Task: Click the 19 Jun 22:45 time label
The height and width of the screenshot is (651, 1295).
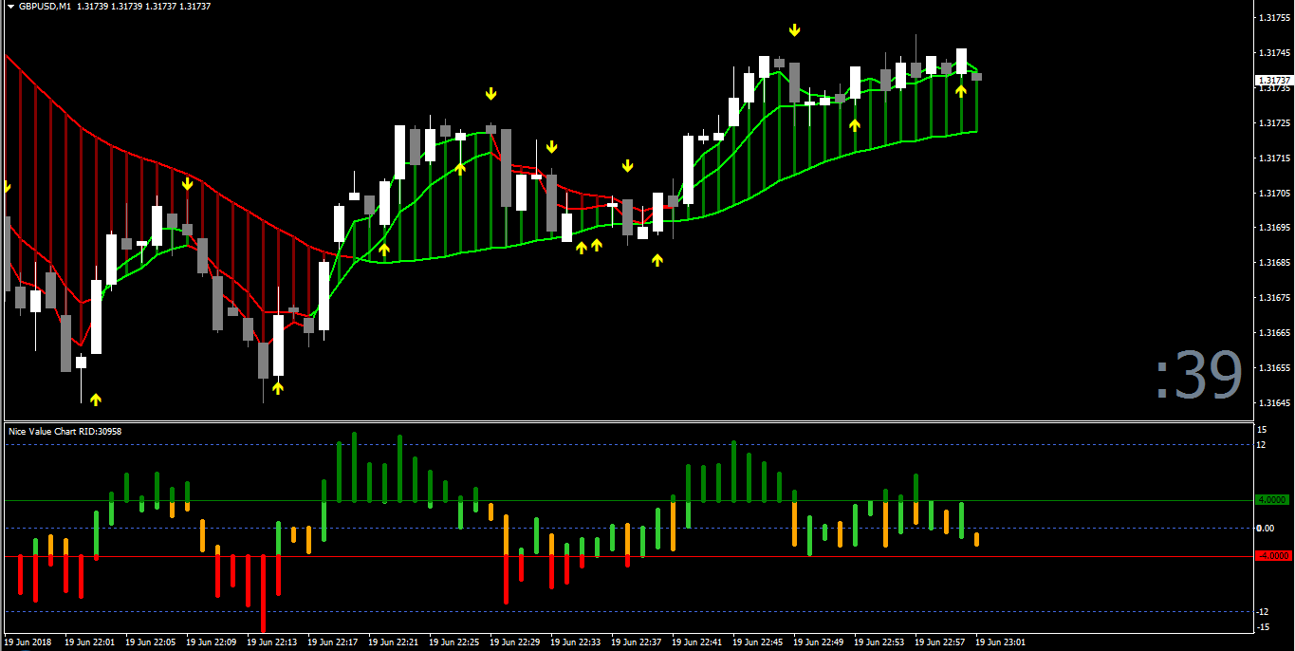Action: pos(757,642)
